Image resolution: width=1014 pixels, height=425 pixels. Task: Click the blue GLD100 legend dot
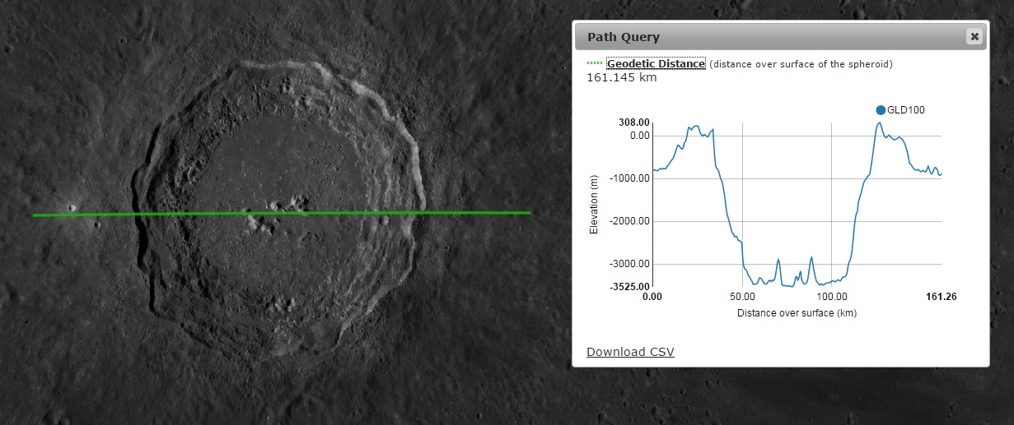click(881, 109)
